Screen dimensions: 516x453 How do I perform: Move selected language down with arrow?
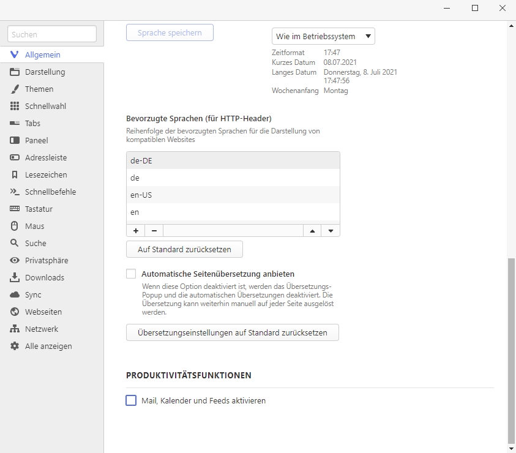point(331,231)
